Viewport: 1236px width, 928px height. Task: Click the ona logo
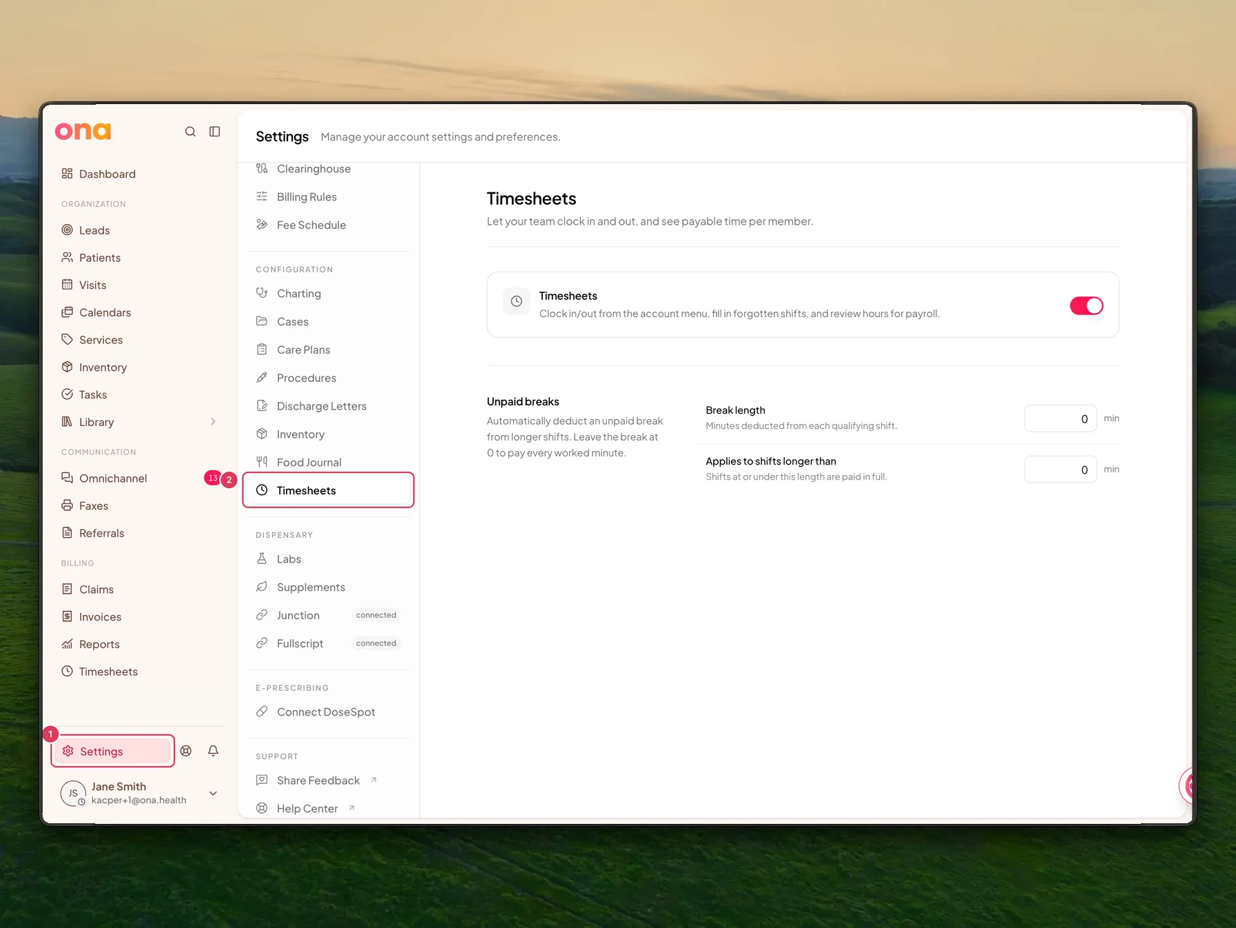pyautogui.click(x=83, y=131)
